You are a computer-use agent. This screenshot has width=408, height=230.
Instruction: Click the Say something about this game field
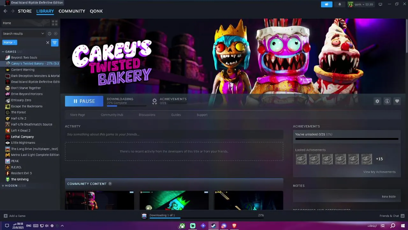coord(174,134)
